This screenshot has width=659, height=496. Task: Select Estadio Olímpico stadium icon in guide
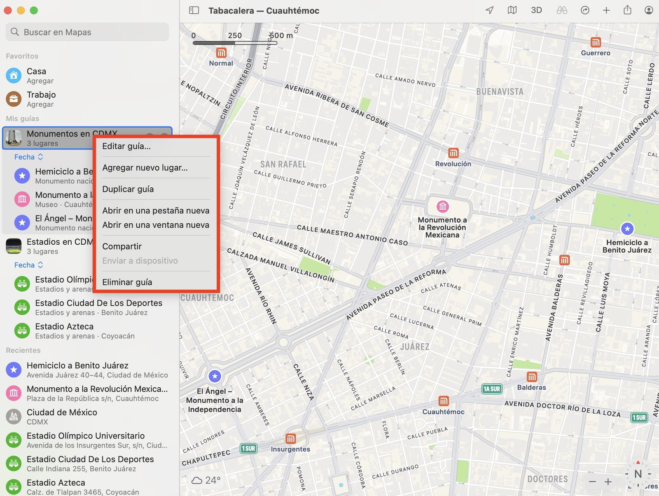click(x=22, y=284)
